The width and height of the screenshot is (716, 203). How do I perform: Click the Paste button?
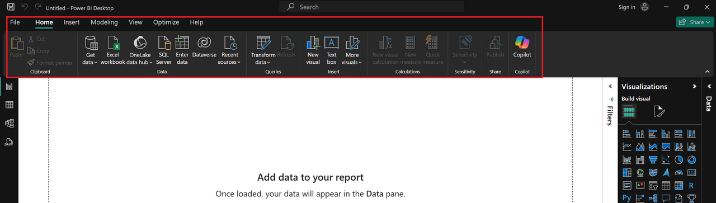[16, 46]
